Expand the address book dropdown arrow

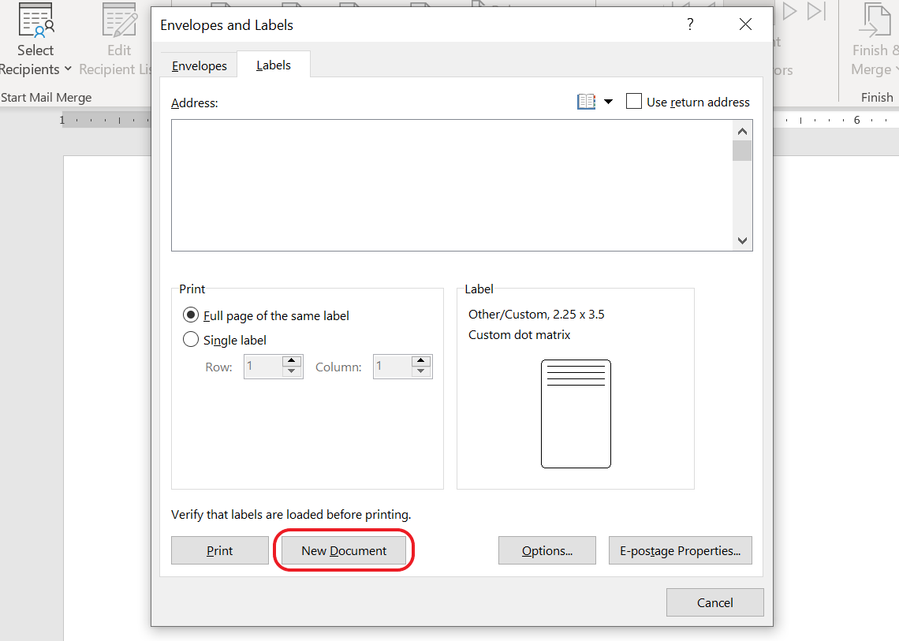608,102
